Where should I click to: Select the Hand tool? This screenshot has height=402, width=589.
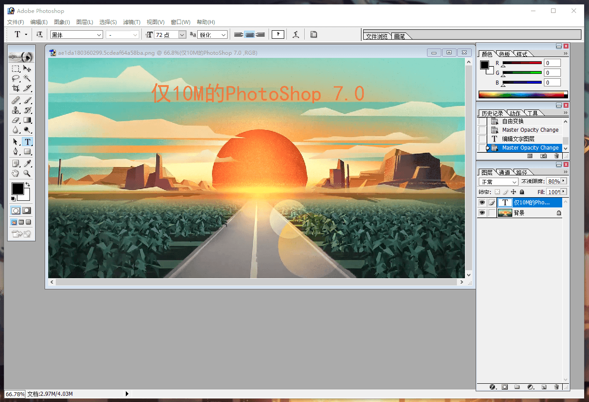(x=16, y=173)
